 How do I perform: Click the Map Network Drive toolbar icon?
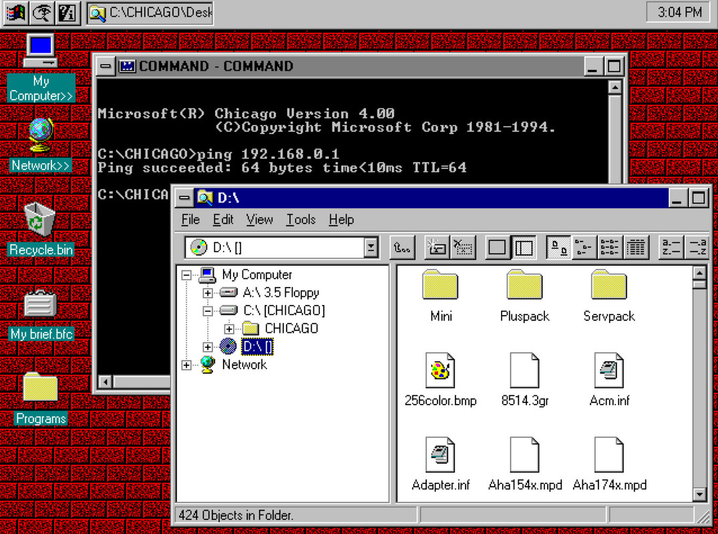436,248
